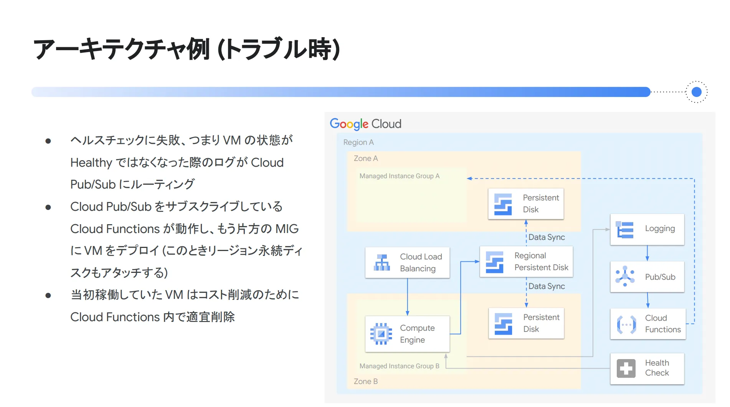Click the Managed Instance Group B label
Viewport: 730px width, 407px height.
(x=400, y=366)
